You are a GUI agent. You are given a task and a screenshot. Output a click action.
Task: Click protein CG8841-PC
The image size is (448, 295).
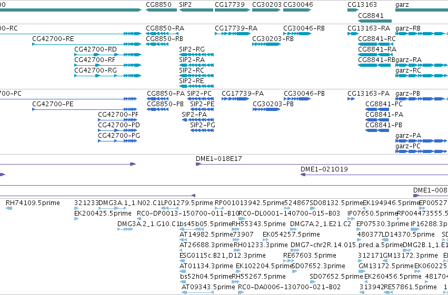pyautogui.click(x=377, y=109)
